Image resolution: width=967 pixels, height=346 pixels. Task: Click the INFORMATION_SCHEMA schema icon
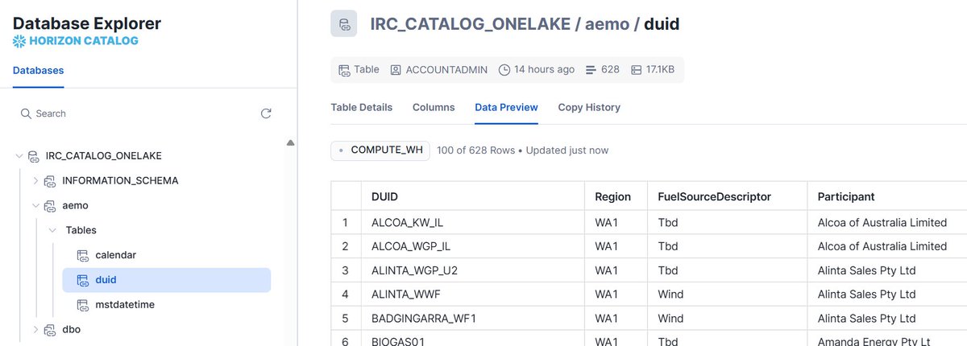[x=50, y=180]
